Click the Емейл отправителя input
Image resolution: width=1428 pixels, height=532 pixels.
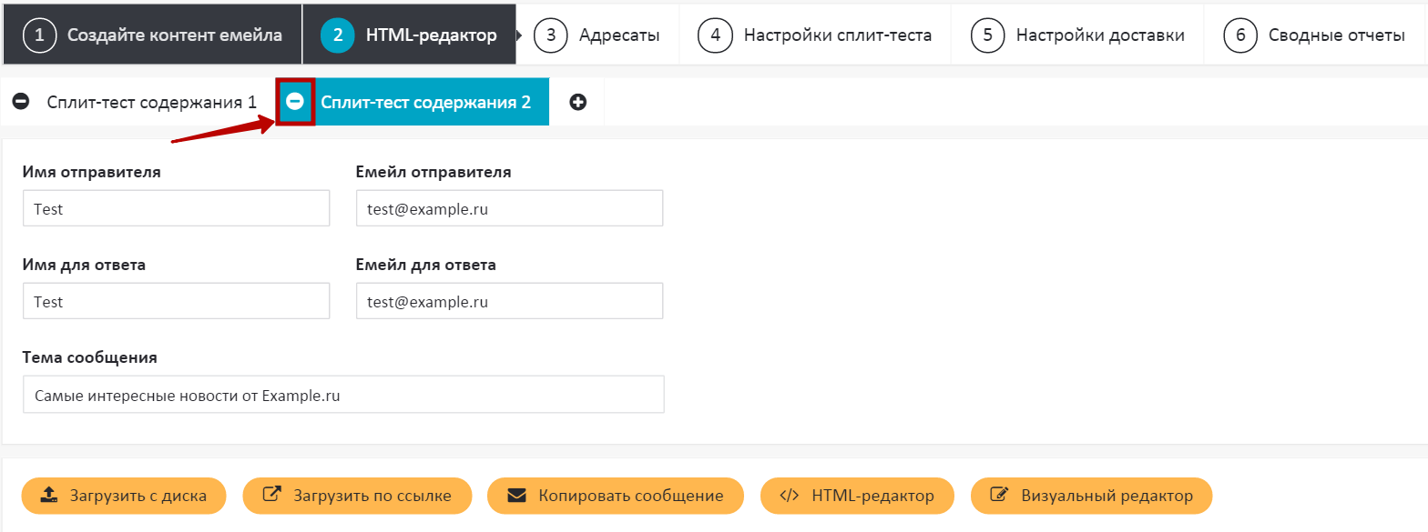[509, 208]
